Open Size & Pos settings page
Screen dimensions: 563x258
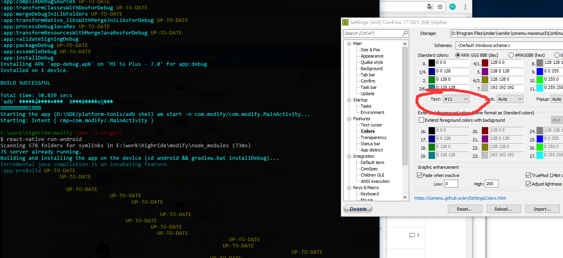(x=370, y=50)
